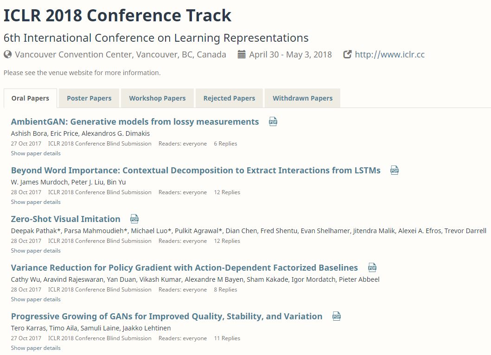Click the calendar icon next to conference dates

(x=242, y=55)
